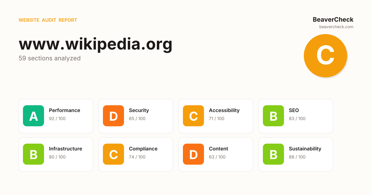Image resolution: width=372 pixels, height=195 pixels.
Task: Click the Security grade D badge
Action: click(113, 116)
